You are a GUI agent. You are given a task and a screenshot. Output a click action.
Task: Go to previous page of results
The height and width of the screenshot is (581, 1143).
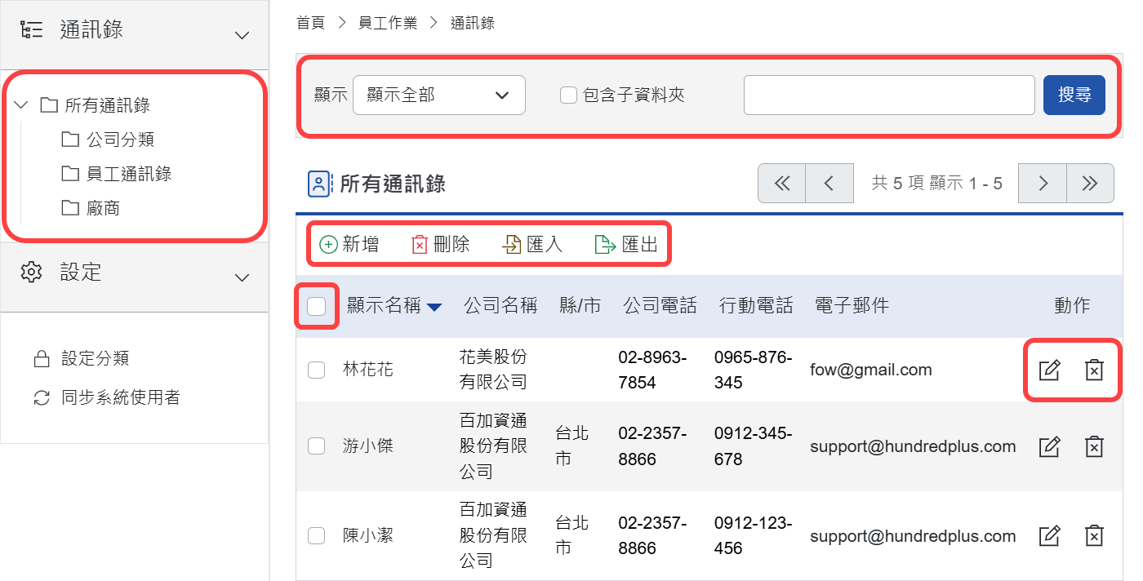click(829, 184)
